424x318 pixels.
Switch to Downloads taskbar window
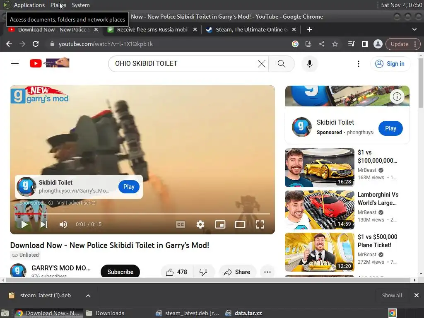[106, 313]
